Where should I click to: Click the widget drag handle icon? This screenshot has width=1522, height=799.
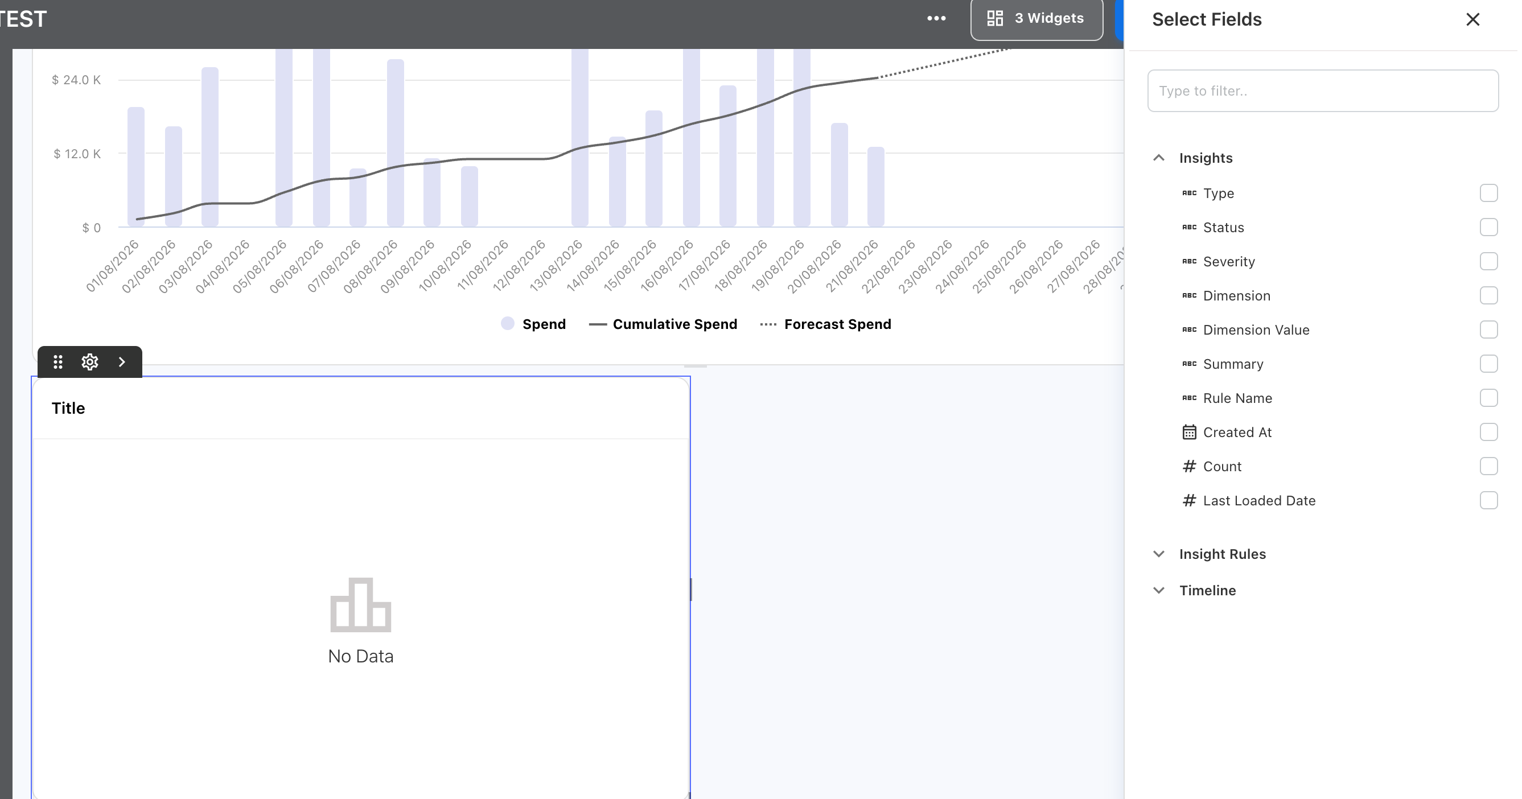pos(58,362)
